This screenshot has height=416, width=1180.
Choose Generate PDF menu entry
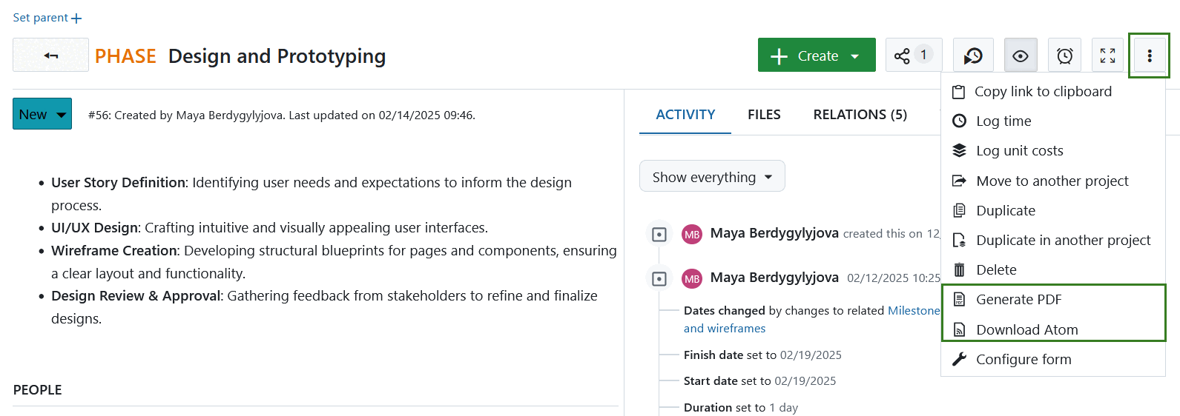coord(1018,300)
